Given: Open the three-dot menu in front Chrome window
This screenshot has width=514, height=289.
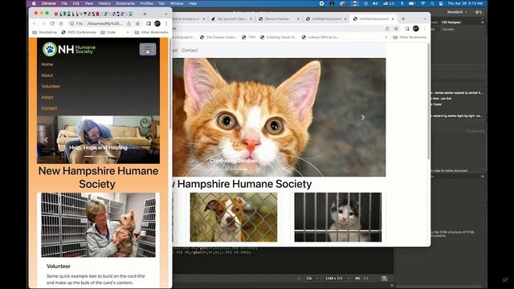Looking at the screenshot, I should [166, 23].
